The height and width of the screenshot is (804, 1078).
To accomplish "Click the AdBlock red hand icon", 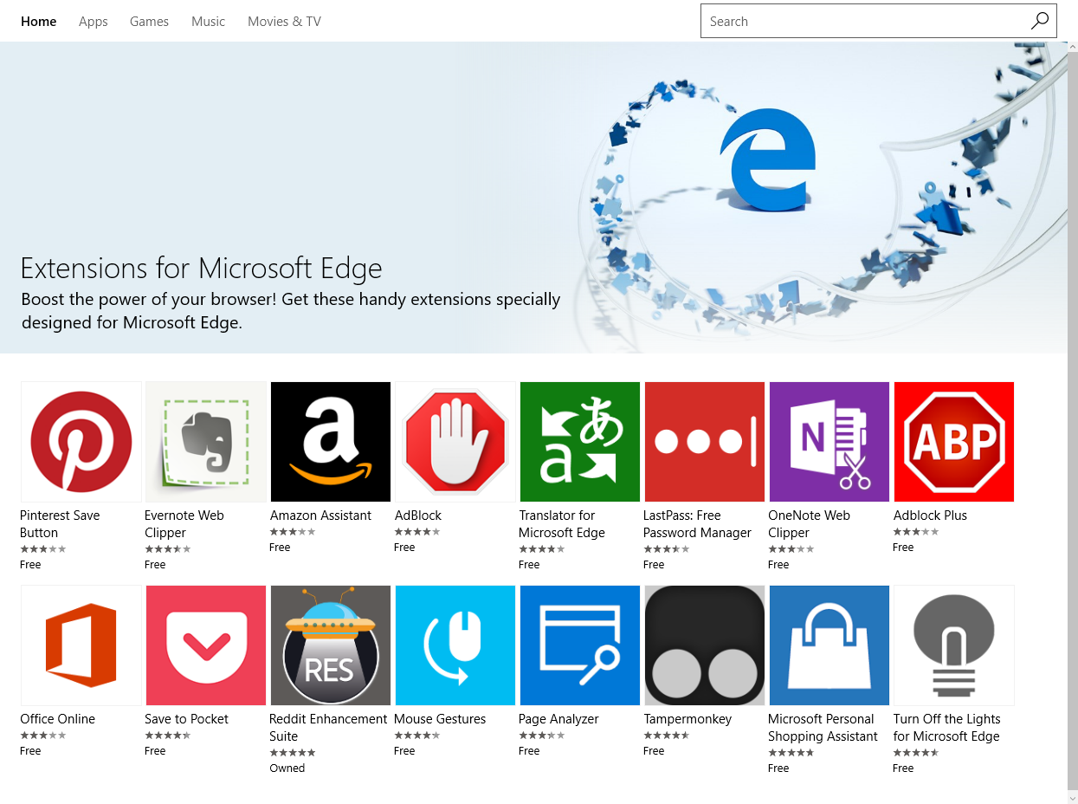I will click(455, 442).
